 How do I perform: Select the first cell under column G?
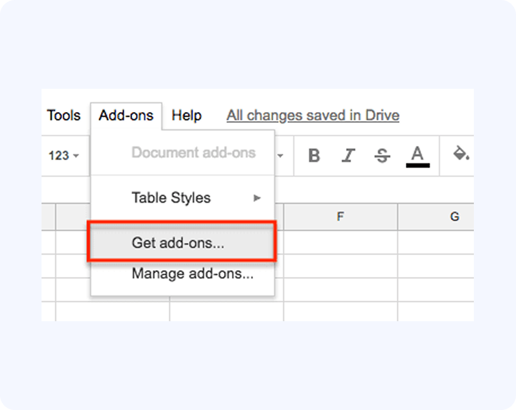click(x=435, y=242)
